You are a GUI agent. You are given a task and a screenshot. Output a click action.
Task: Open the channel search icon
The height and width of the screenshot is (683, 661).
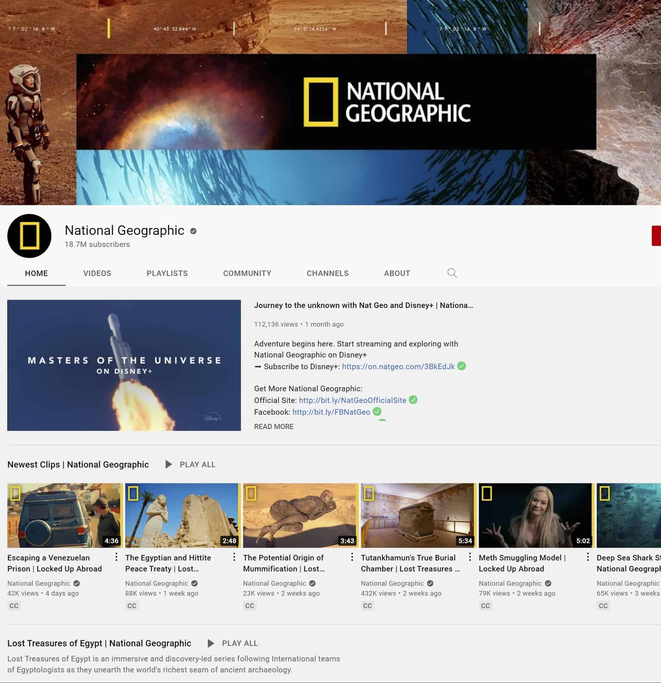(452, 273)
